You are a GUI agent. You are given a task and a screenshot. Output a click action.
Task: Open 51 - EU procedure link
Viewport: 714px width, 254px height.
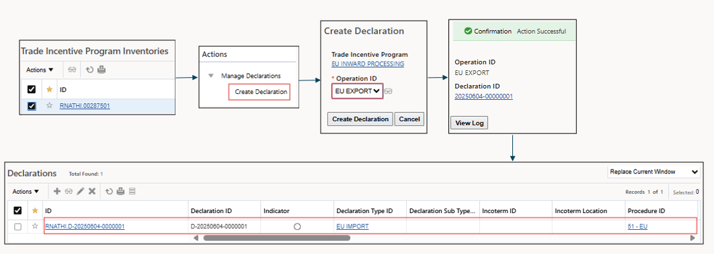pyautogui.click(x=637, y=227)
